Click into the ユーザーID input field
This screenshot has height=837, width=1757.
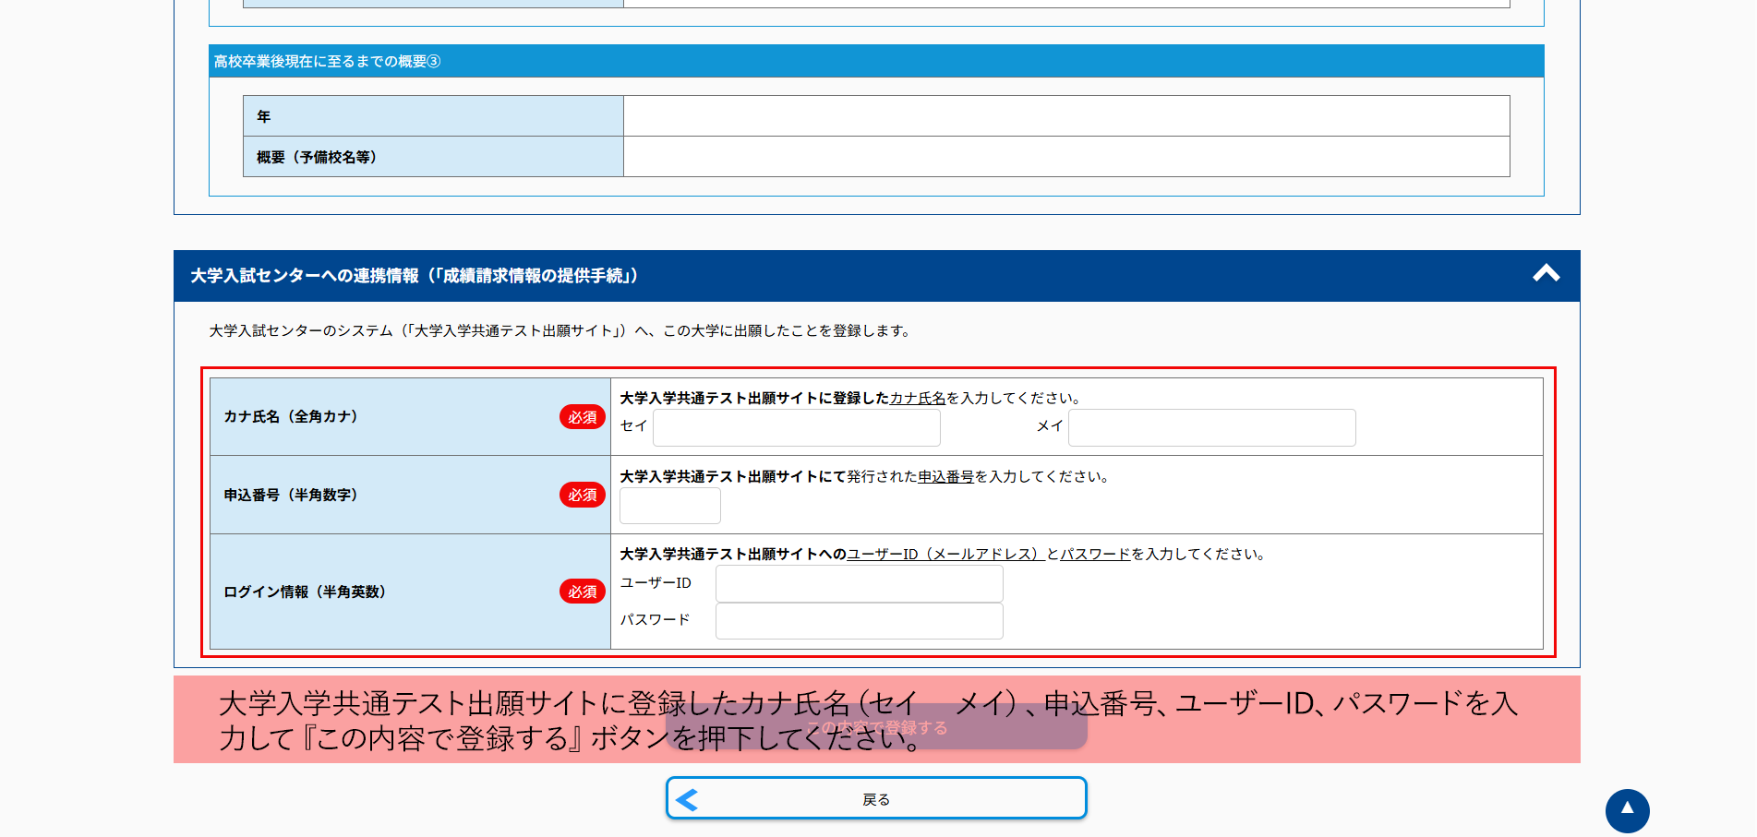point(859,583)
